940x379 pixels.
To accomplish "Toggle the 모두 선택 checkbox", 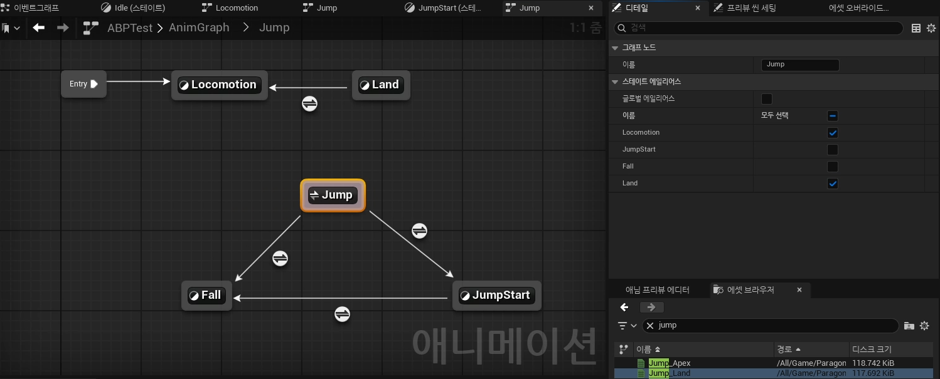I will click(x=833, y=116).
